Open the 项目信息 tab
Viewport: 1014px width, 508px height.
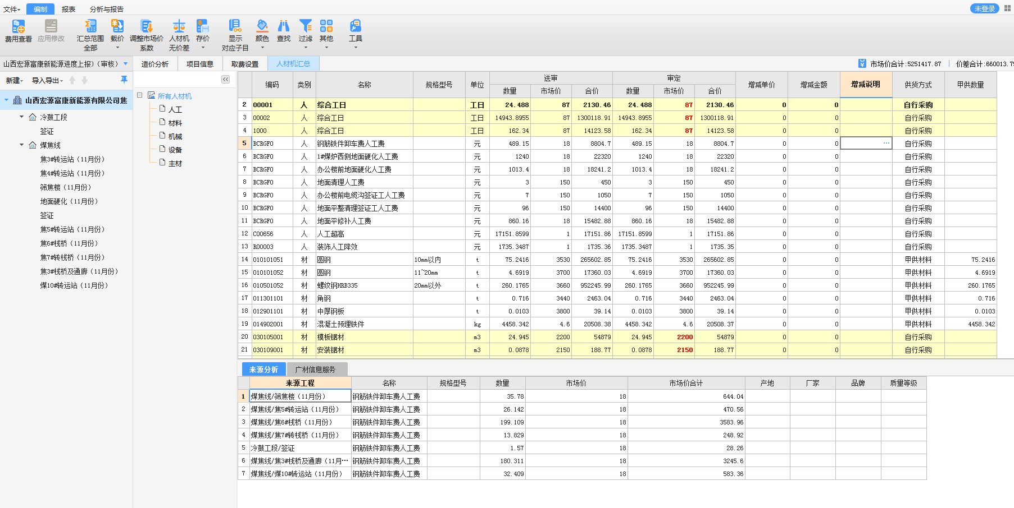(x=200, y=64)
